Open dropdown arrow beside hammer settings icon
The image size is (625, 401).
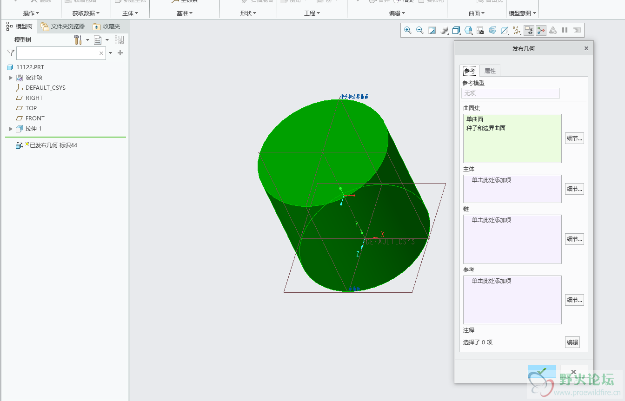click(87, 40)
